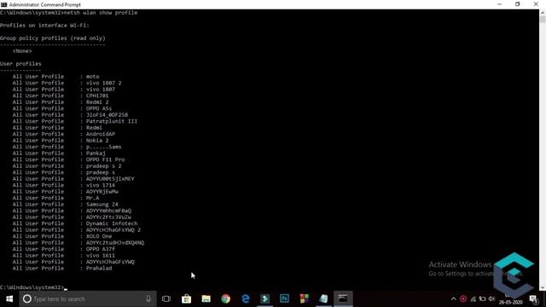This screenshot has width=546, height=307.
Task: Click the profile name 'AndroidAP'
Action: point(101,134)
